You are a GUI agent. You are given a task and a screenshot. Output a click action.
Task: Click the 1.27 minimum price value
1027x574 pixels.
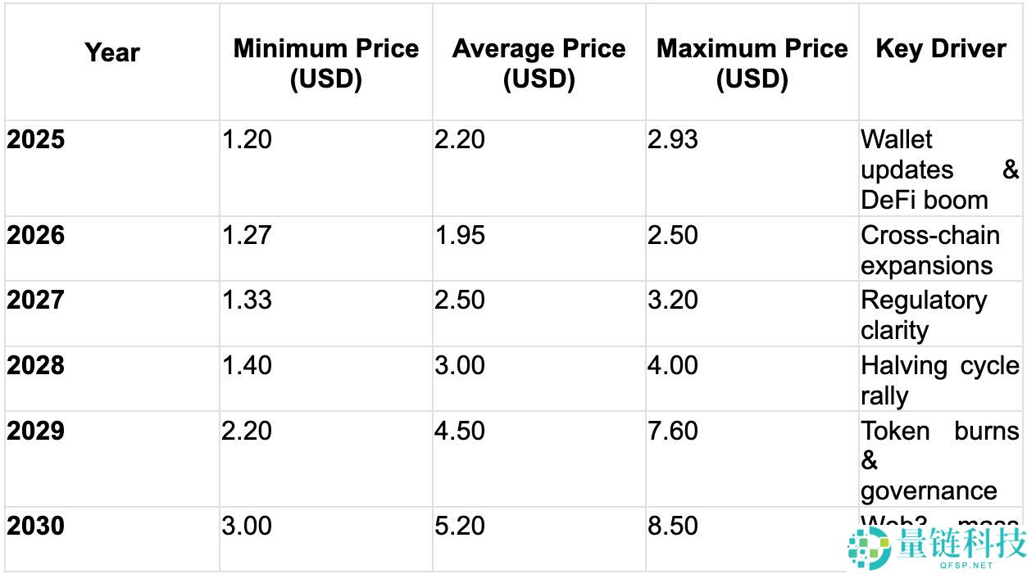point(247,236)
